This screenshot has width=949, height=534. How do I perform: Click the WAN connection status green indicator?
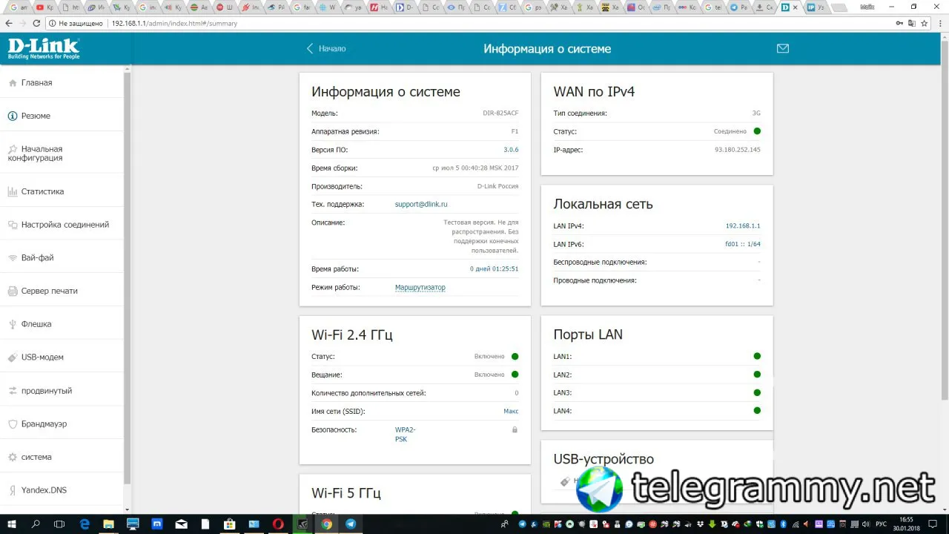[x=757, y=131]
